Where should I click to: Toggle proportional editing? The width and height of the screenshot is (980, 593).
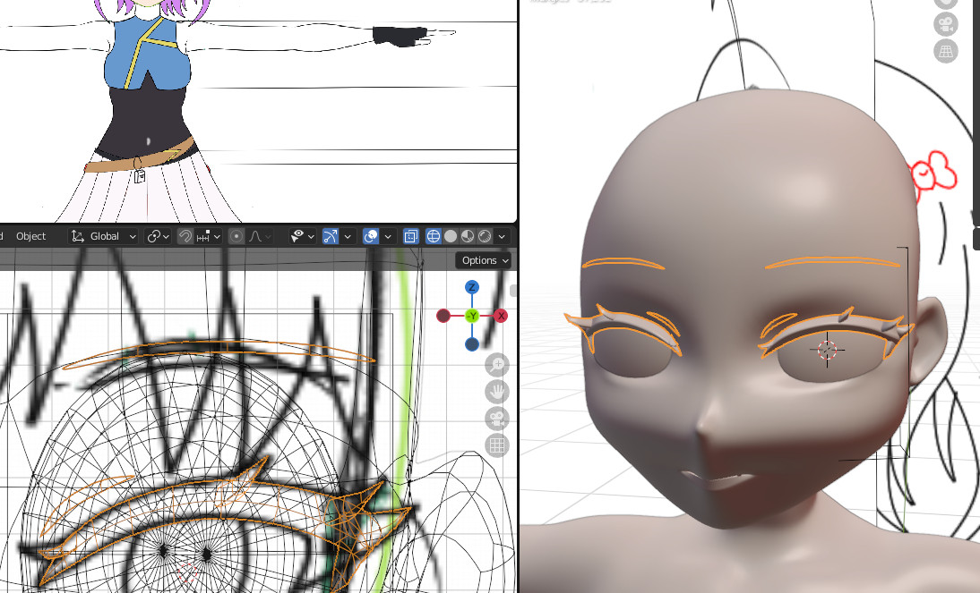pyautogui.click(x=236, y=236)
